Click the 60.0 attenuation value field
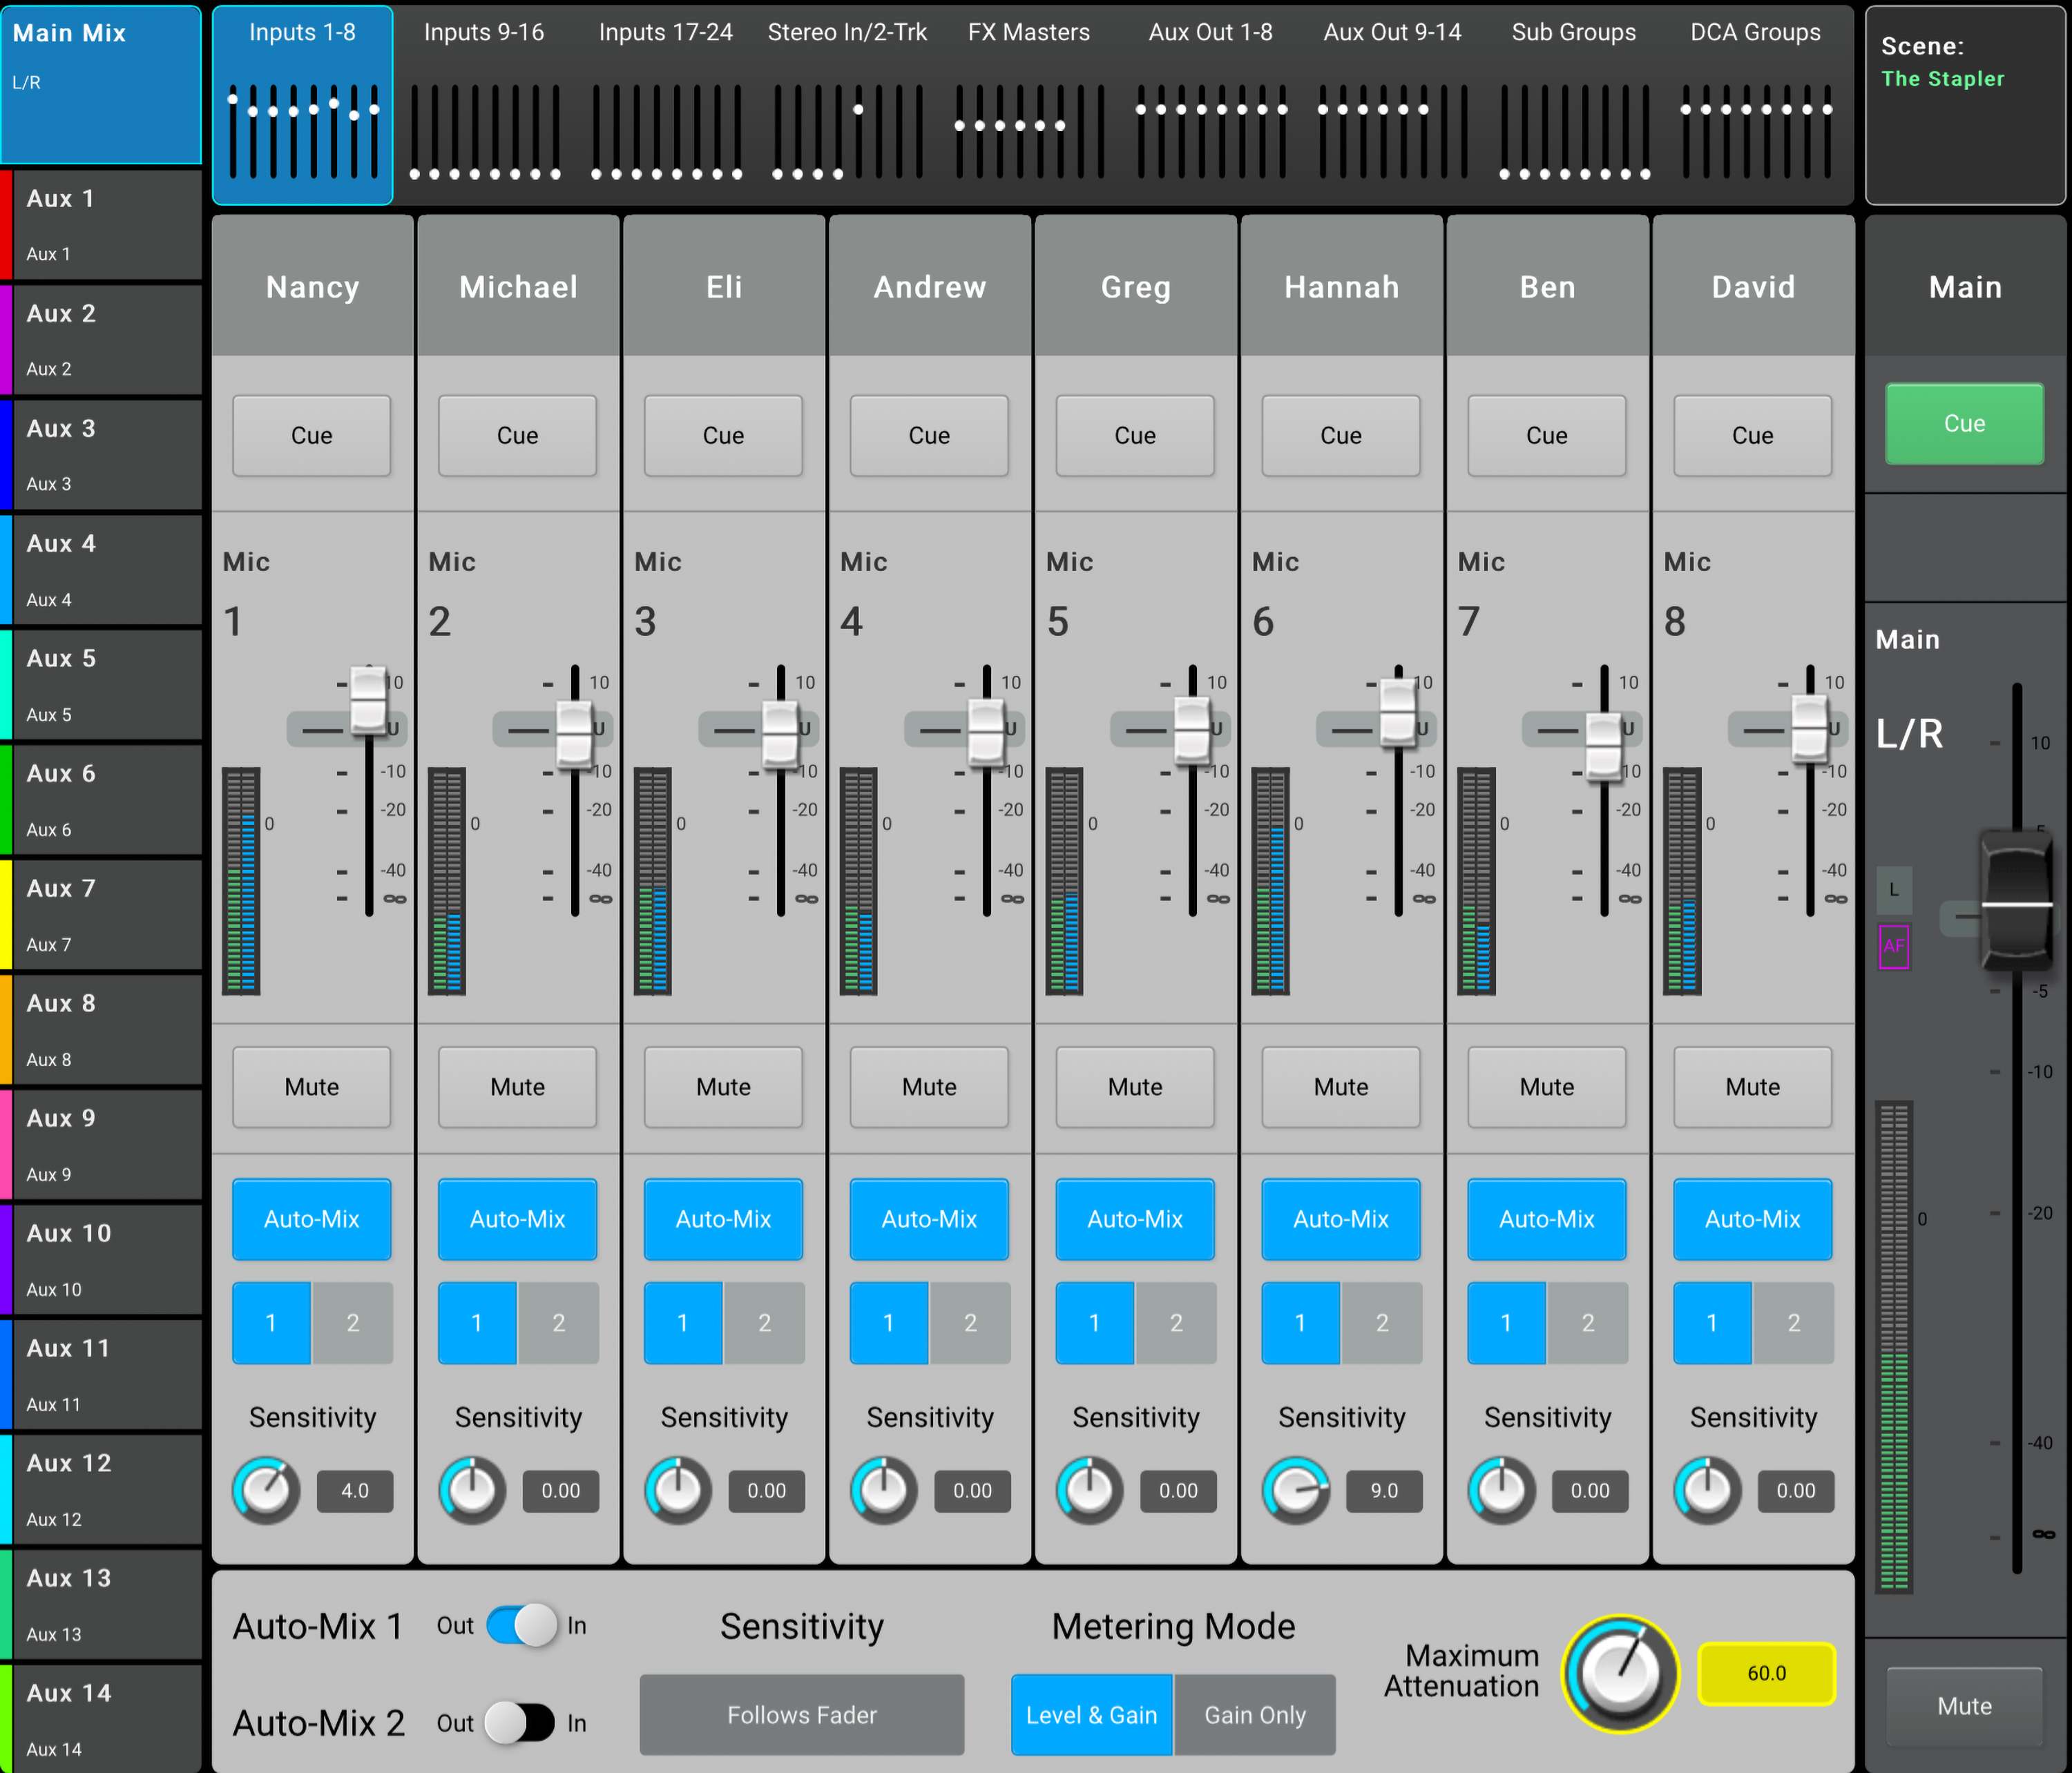The height and width of the screenshot is (1773, 2072). point(1766,1673)
